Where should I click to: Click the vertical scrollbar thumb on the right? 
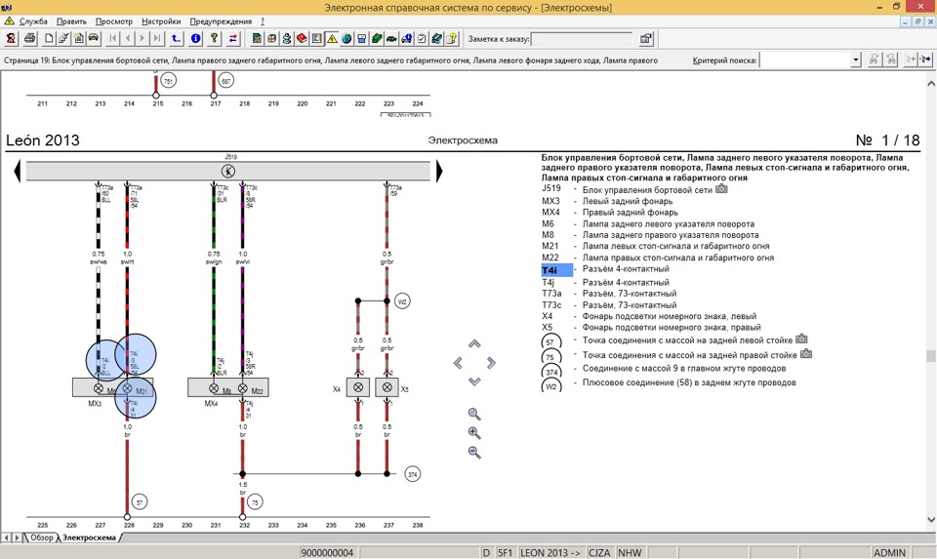[931, 356]
